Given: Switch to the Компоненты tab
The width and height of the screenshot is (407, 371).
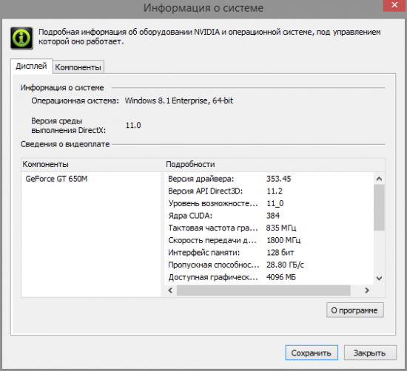Looking at the screenshot, I should pyautogui.click(x=78, y=67).
